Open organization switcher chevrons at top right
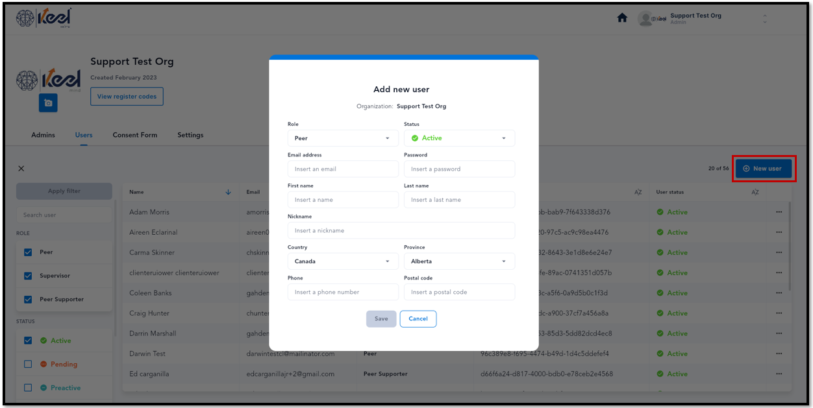 (x=765, y=19)
